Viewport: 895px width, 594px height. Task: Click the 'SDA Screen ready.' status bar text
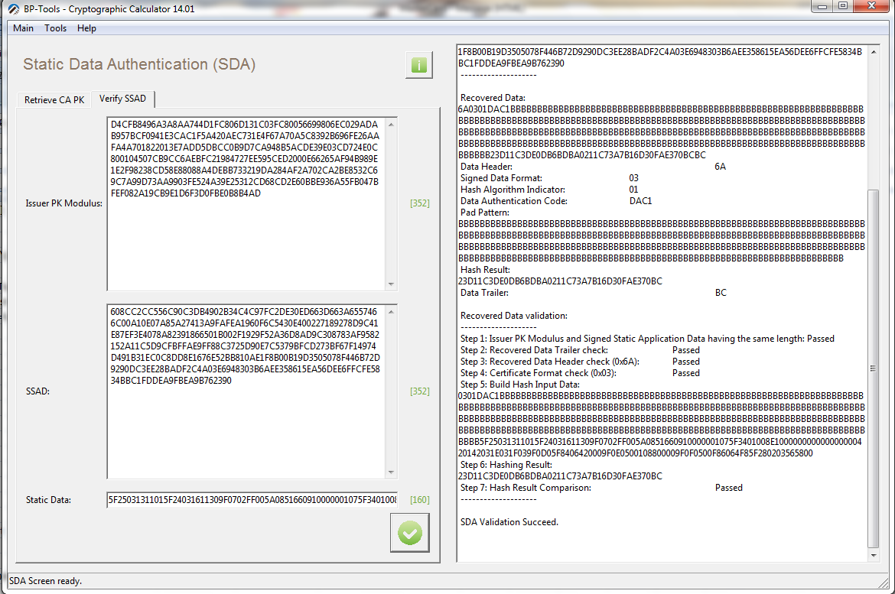[46, 581]
